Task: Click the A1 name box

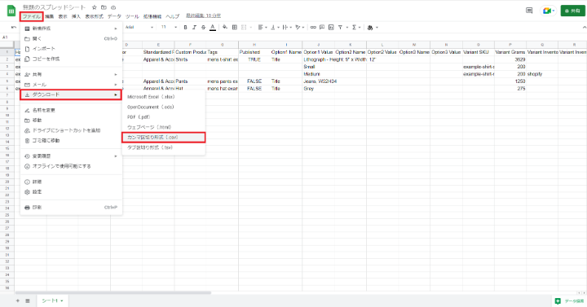Action: [5, 37]
